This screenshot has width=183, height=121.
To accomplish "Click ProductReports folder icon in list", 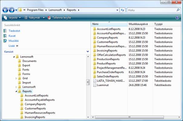I will (x=95, y=63).
